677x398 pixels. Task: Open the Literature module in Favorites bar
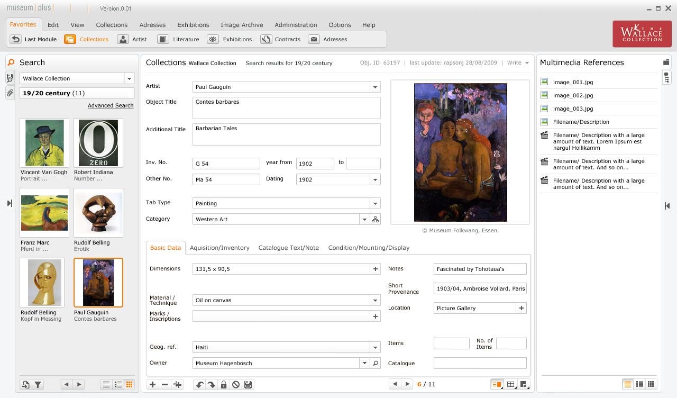point(179,39)
